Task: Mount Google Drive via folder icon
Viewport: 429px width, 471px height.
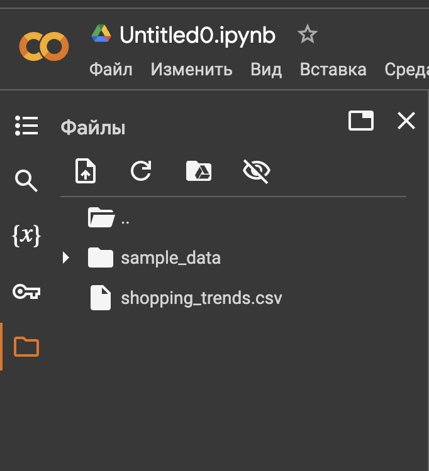Action: [199, 171]
